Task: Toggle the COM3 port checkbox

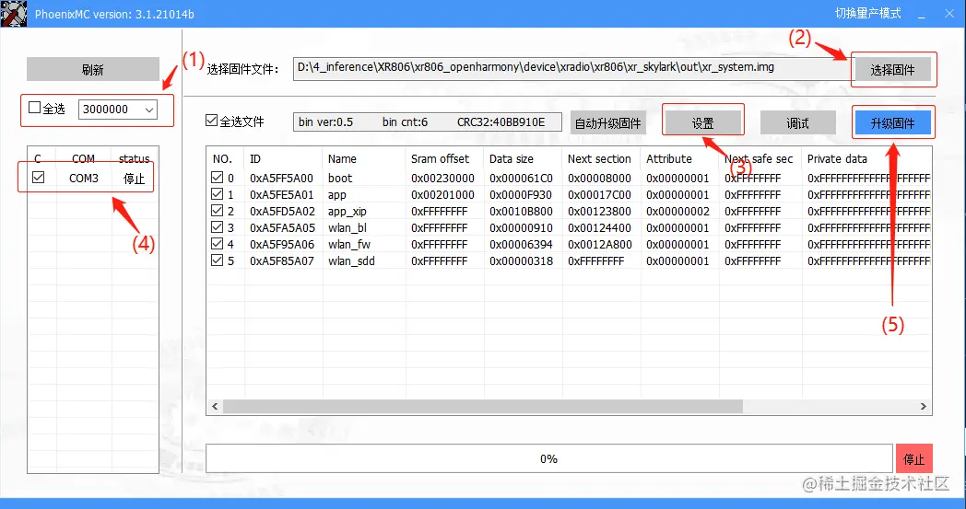Action: click(x=38, y=178)
